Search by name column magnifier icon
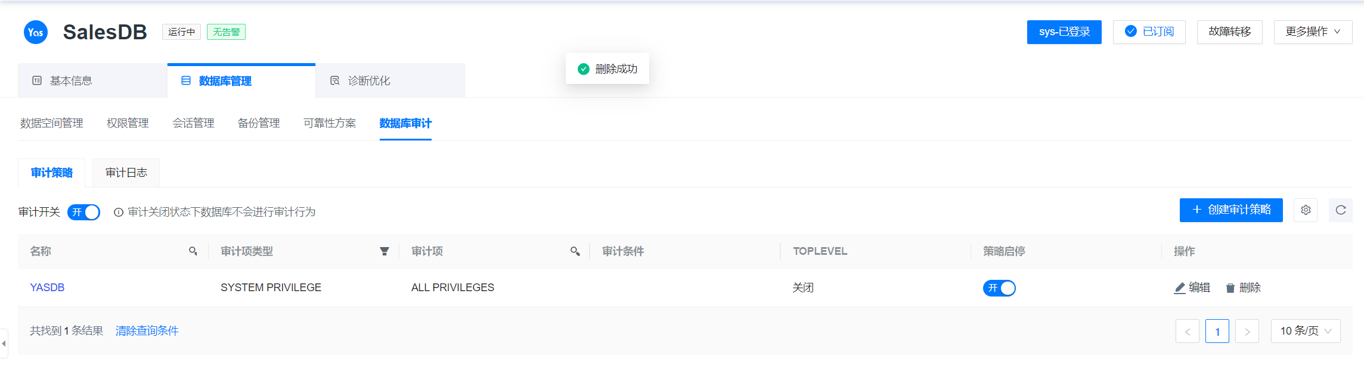The height and width of the screenshot is (390, 1364). tap(193, 251)
